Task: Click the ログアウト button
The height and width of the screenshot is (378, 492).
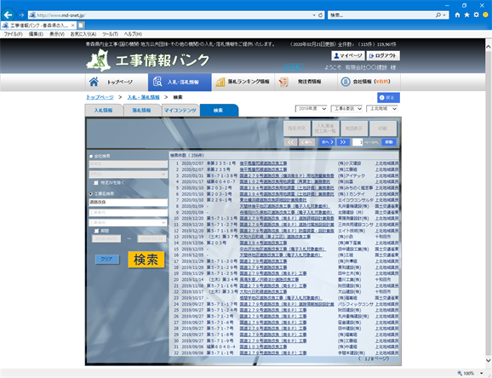Action: pos(383,55)
